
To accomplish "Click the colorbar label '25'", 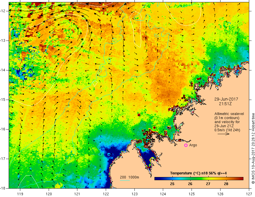I will [x=172, y=184].
